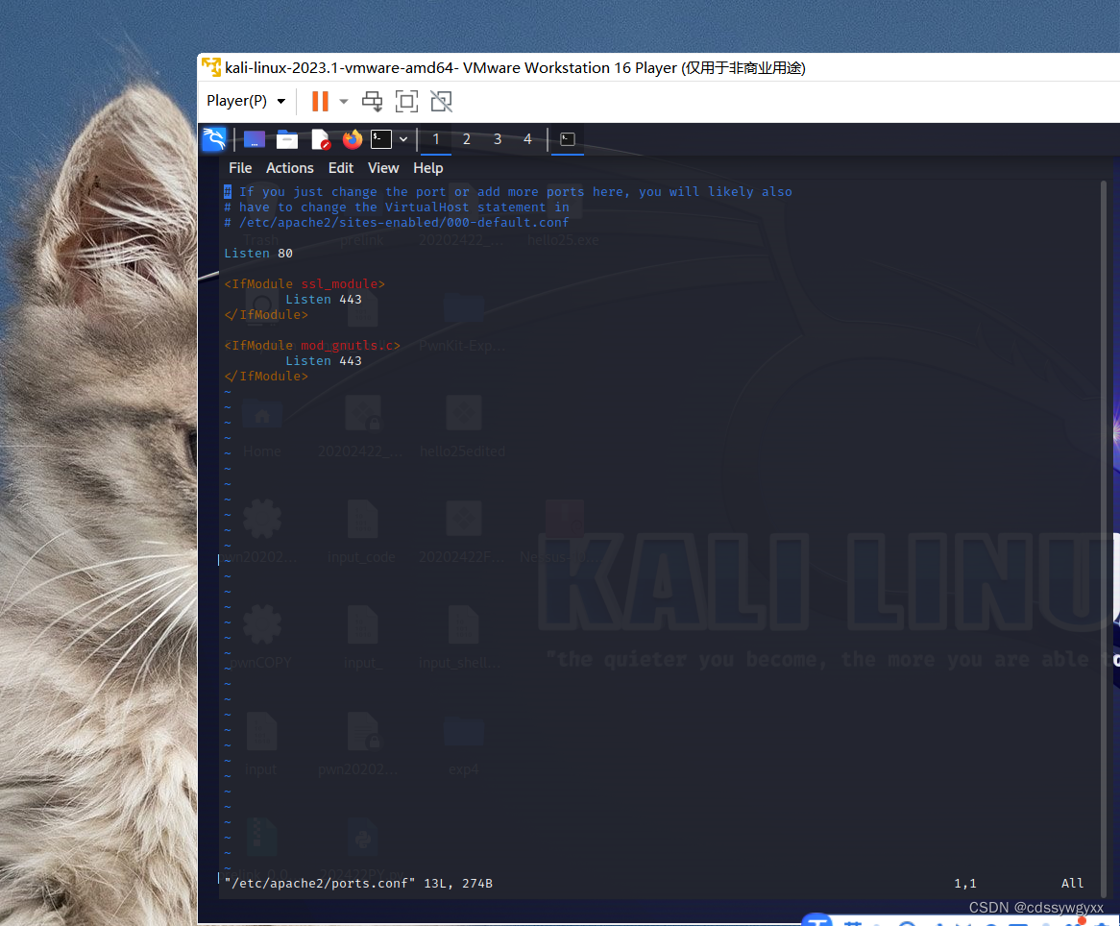
Task: Pause the virtual machine
Action: [320, 101]
